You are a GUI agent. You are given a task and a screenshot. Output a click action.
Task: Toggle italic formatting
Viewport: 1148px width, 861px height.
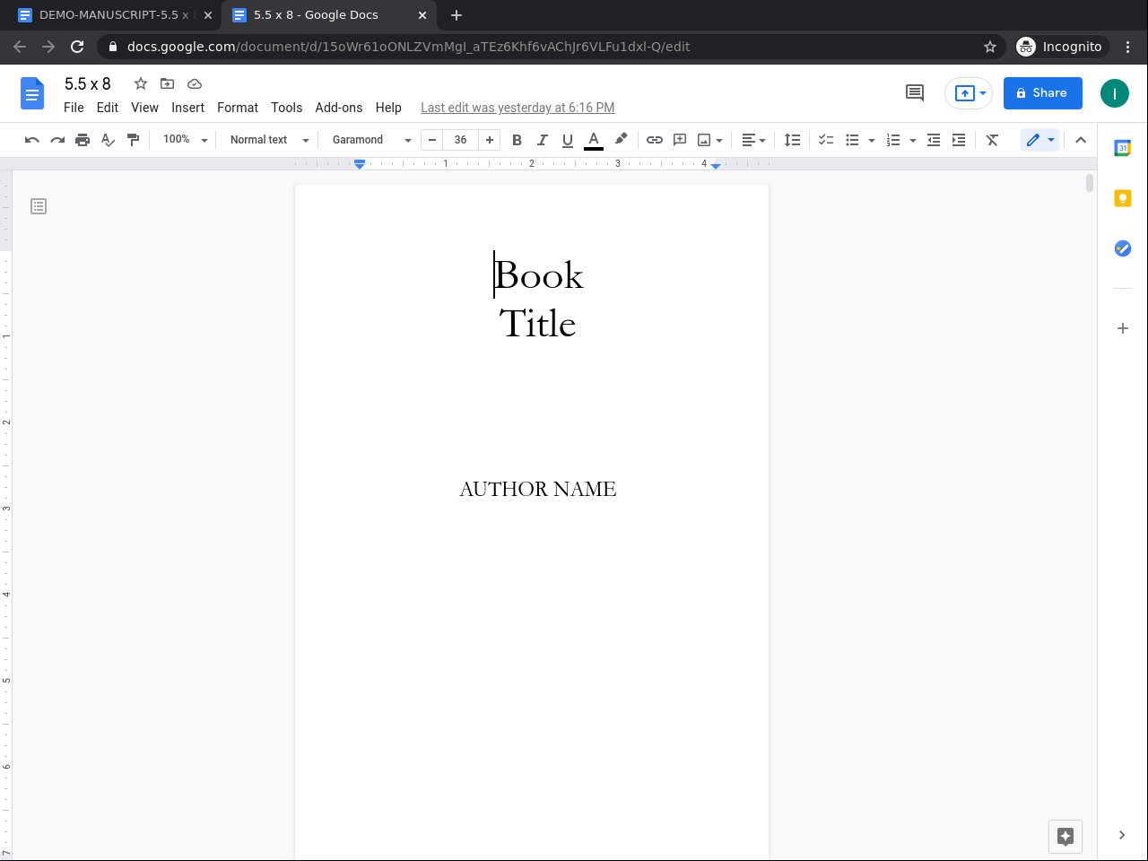[x=542, y=140]
